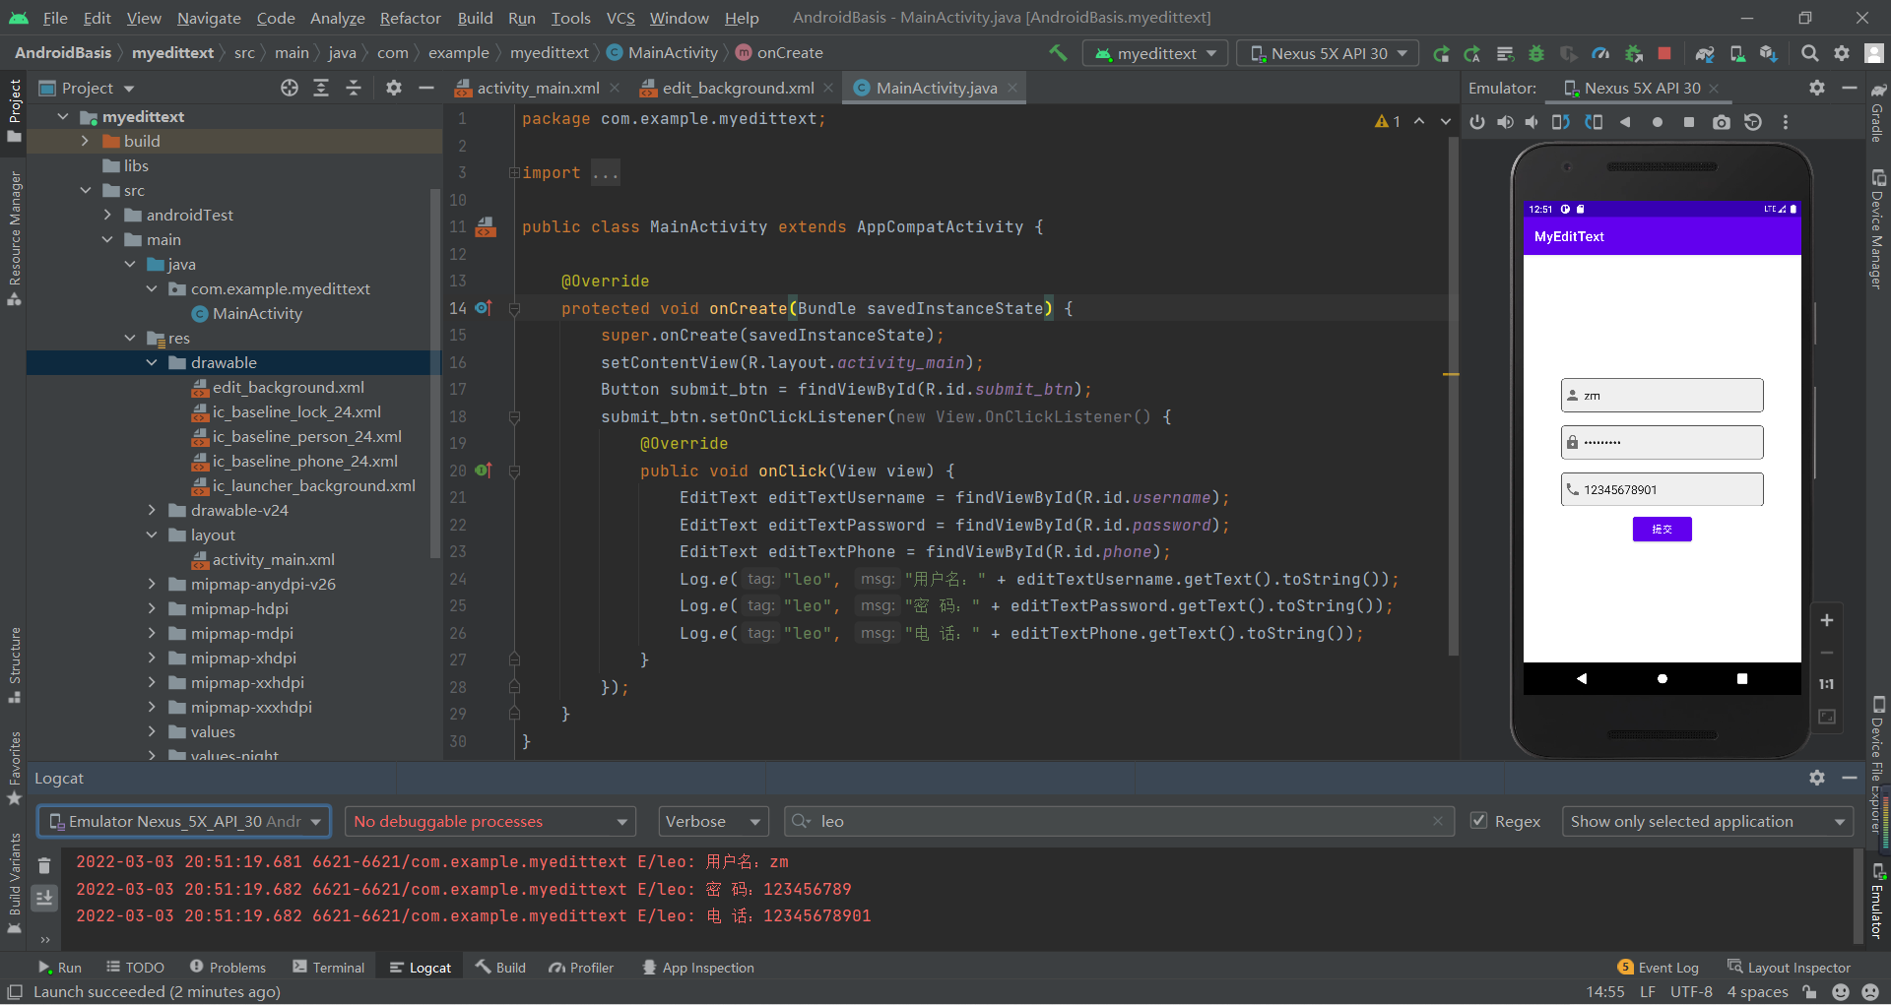This screenshot has height=1005, width=1891.
Task: Collapse all in Project panel
Action: [354, 88]
